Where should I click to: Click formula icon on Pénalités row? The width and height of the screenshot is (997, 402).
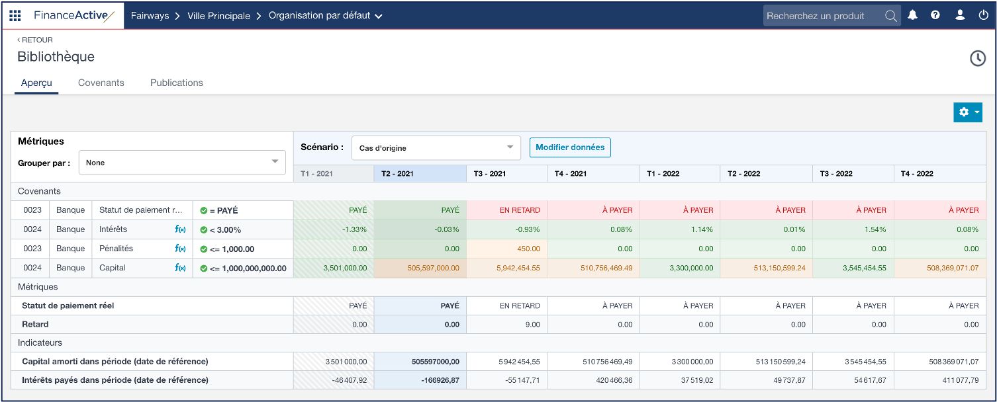pyautogui.click(x=180, y=249)
